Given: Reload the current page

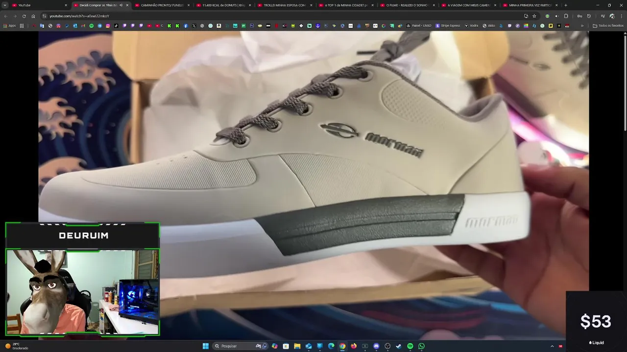Looking at the screenshot, I should point(24,16).
